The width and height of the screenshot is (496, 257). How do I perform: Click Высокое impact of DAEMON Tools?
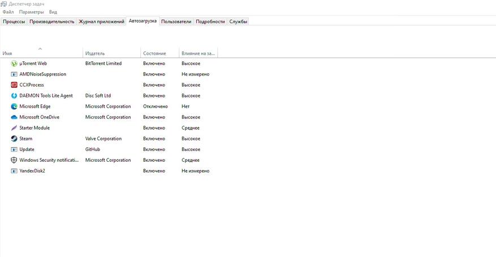[191, 96]
